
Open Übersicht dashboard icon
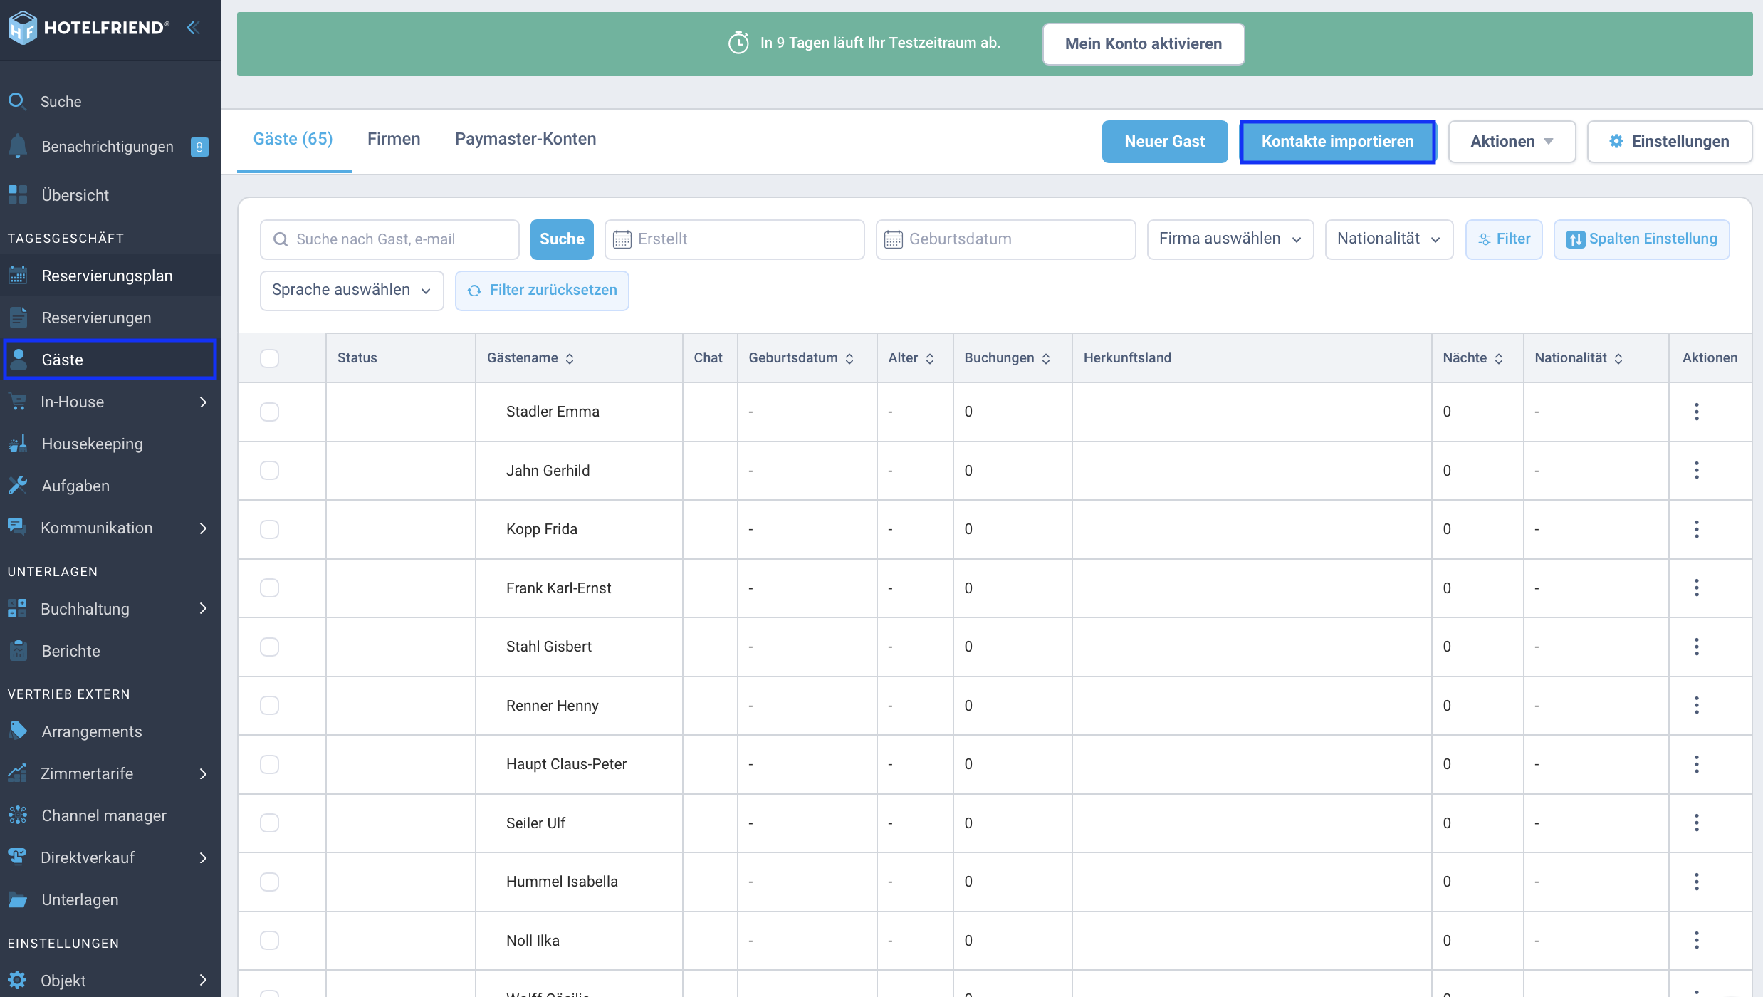coord(18,194)
